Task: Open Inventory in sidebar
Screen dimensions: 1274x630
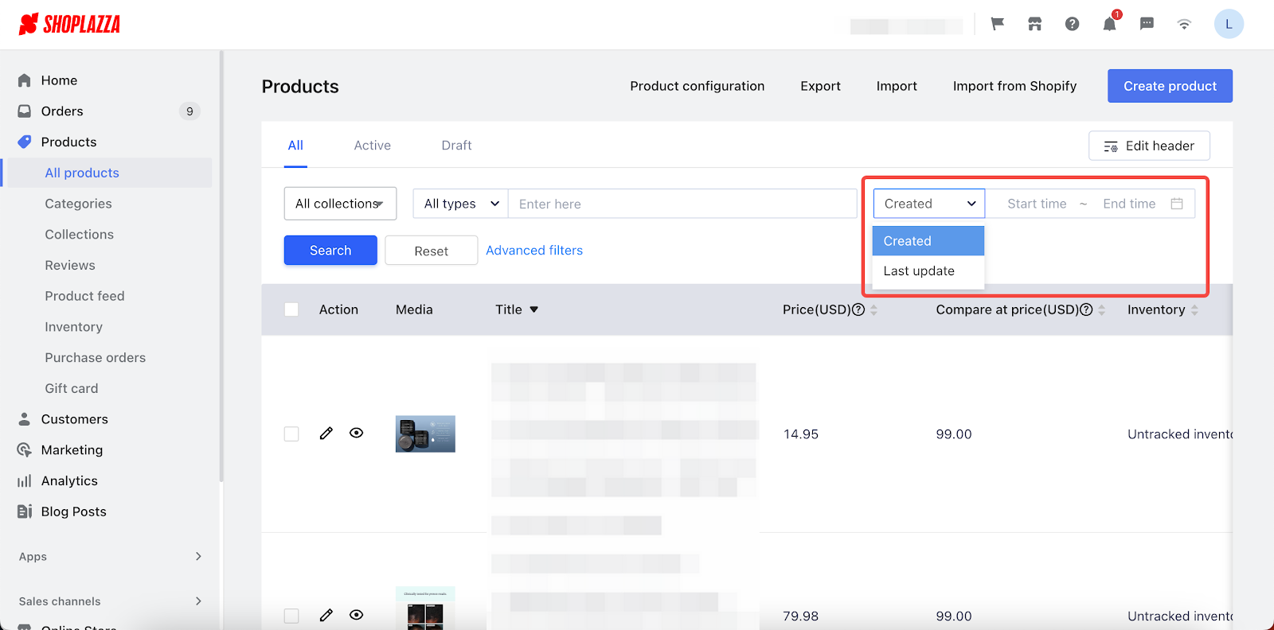Action: (73, 327)
